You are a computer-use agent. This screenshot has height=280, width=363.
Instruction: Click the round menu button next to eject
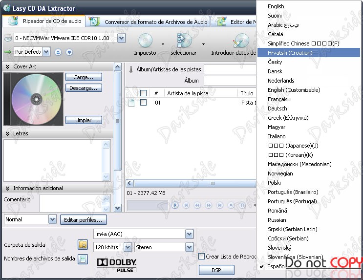point(69,52)
